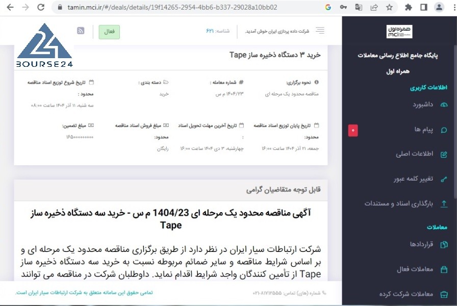Viewport: 457px width, 306px height.
Task: Click the value مناقصه محدود یک مرحله ای
Action: tap(291, 94)
